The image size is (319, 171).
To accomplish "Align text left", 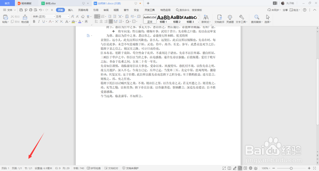I will [x=96, y=21].
